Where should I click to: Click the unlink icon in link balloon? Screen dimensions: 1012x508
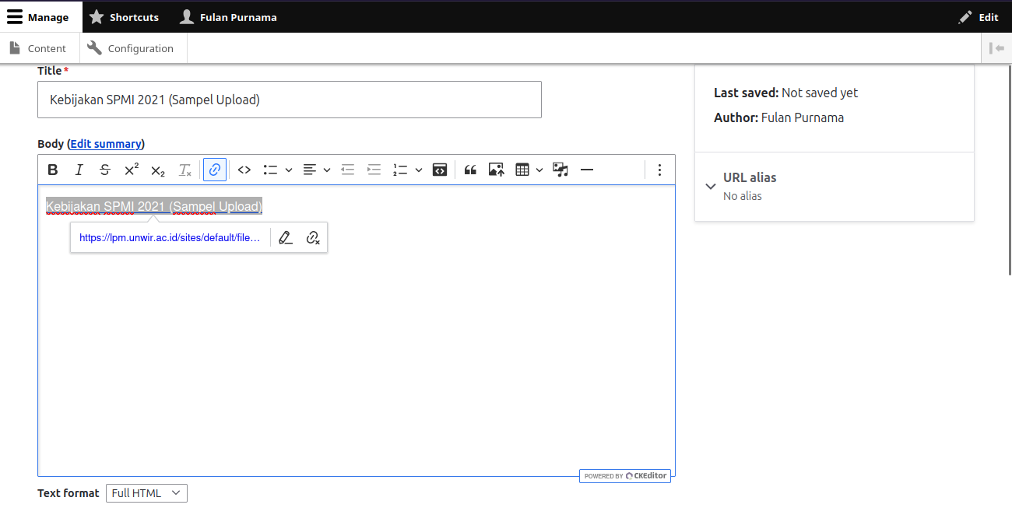click(x=313, y=238)
